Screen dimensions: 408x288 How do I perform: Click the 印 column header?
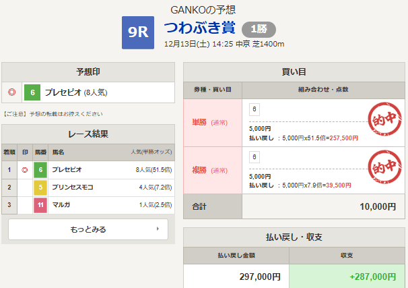pyautogui.click(x=25, y=152)
